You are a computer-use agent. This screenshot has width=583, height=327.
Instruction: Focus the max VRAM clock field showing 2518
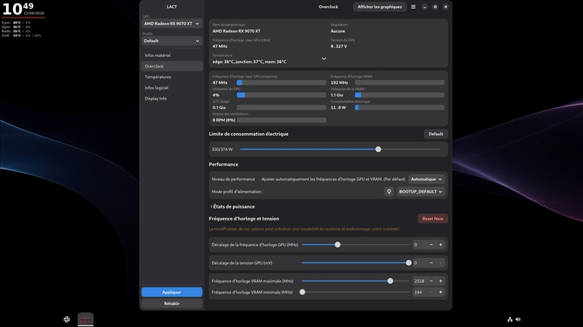pos(420,281)
